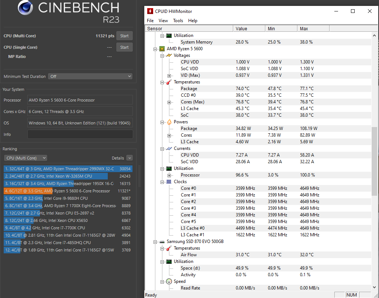Click the SSD Temperatures thermometer icon

[x=169, y=248]
